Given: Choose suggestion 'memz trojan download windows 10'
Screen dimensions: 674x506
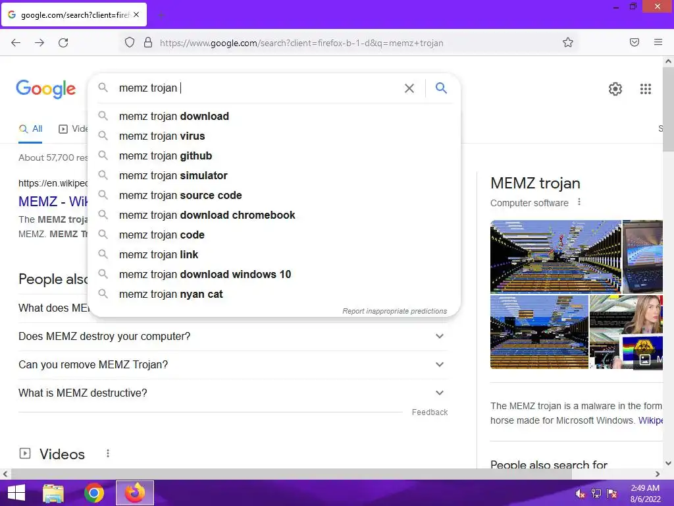Looking at the screenshot, I should [x=274, y=275].
